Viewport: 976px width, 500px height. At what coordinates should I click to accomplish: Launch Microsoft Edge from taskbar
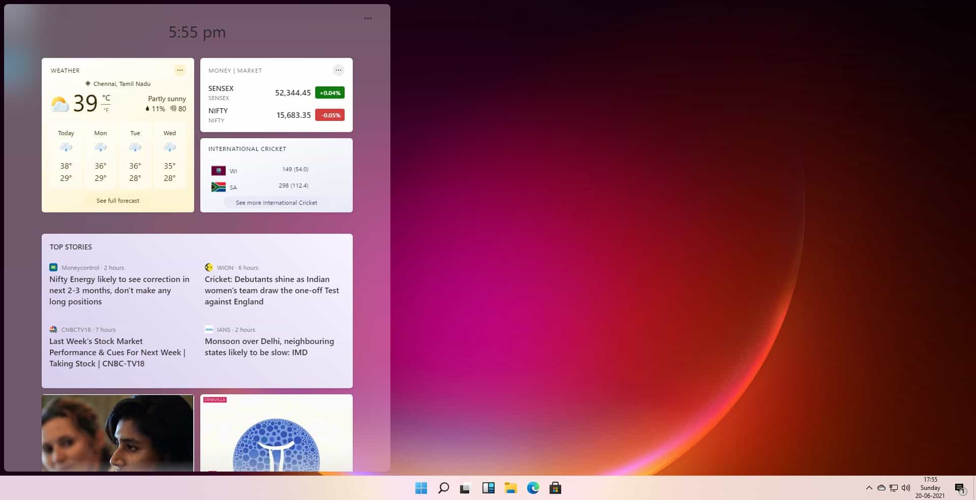point(532,488)
